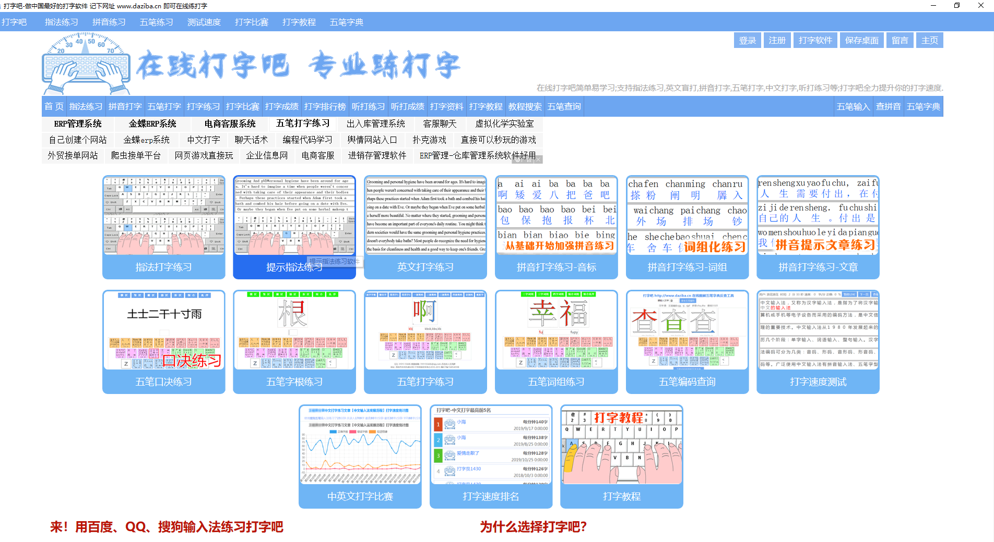Select 教程搜索 in the navigation bar
994x542 pixels.
525,106
